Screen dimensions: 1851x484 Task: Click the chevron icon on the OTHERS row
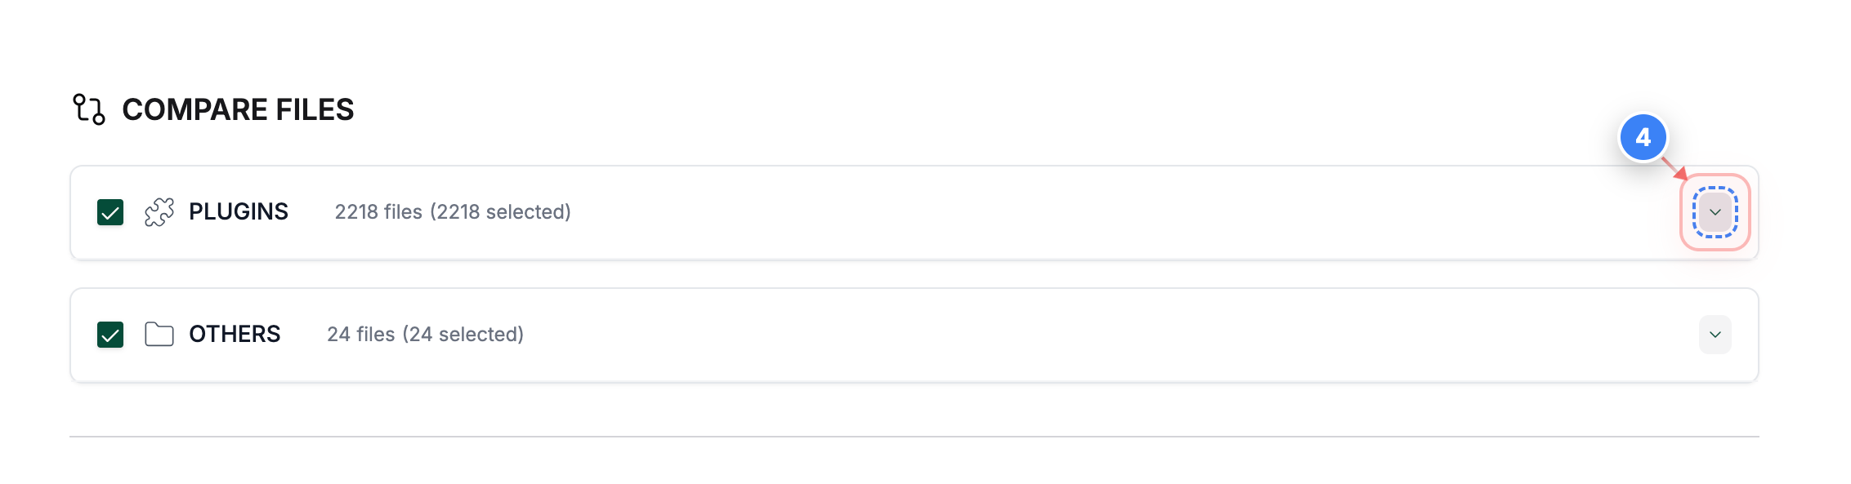tap(1715, 334)
